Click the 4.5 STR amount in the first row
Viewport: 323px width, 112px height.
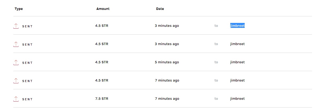[102, 26]
